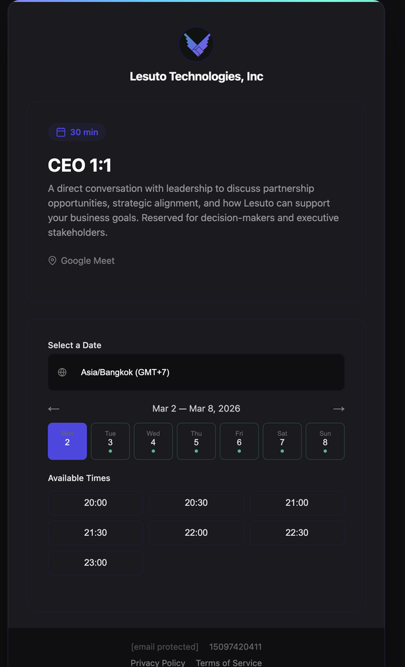Select Monday March 2 date
405x667 pixels.
[67, 441]
